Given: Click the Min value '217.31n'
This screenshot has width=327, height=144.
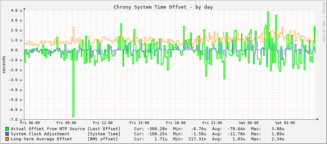Looking at the screenshot, I should [x=197, y=139].
